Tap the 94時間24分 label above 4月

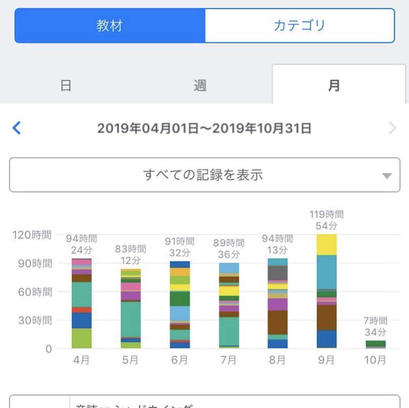click(82, 244)
